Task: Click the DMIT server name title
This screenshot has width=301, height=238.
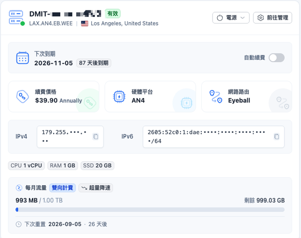Action: [65, 14]
